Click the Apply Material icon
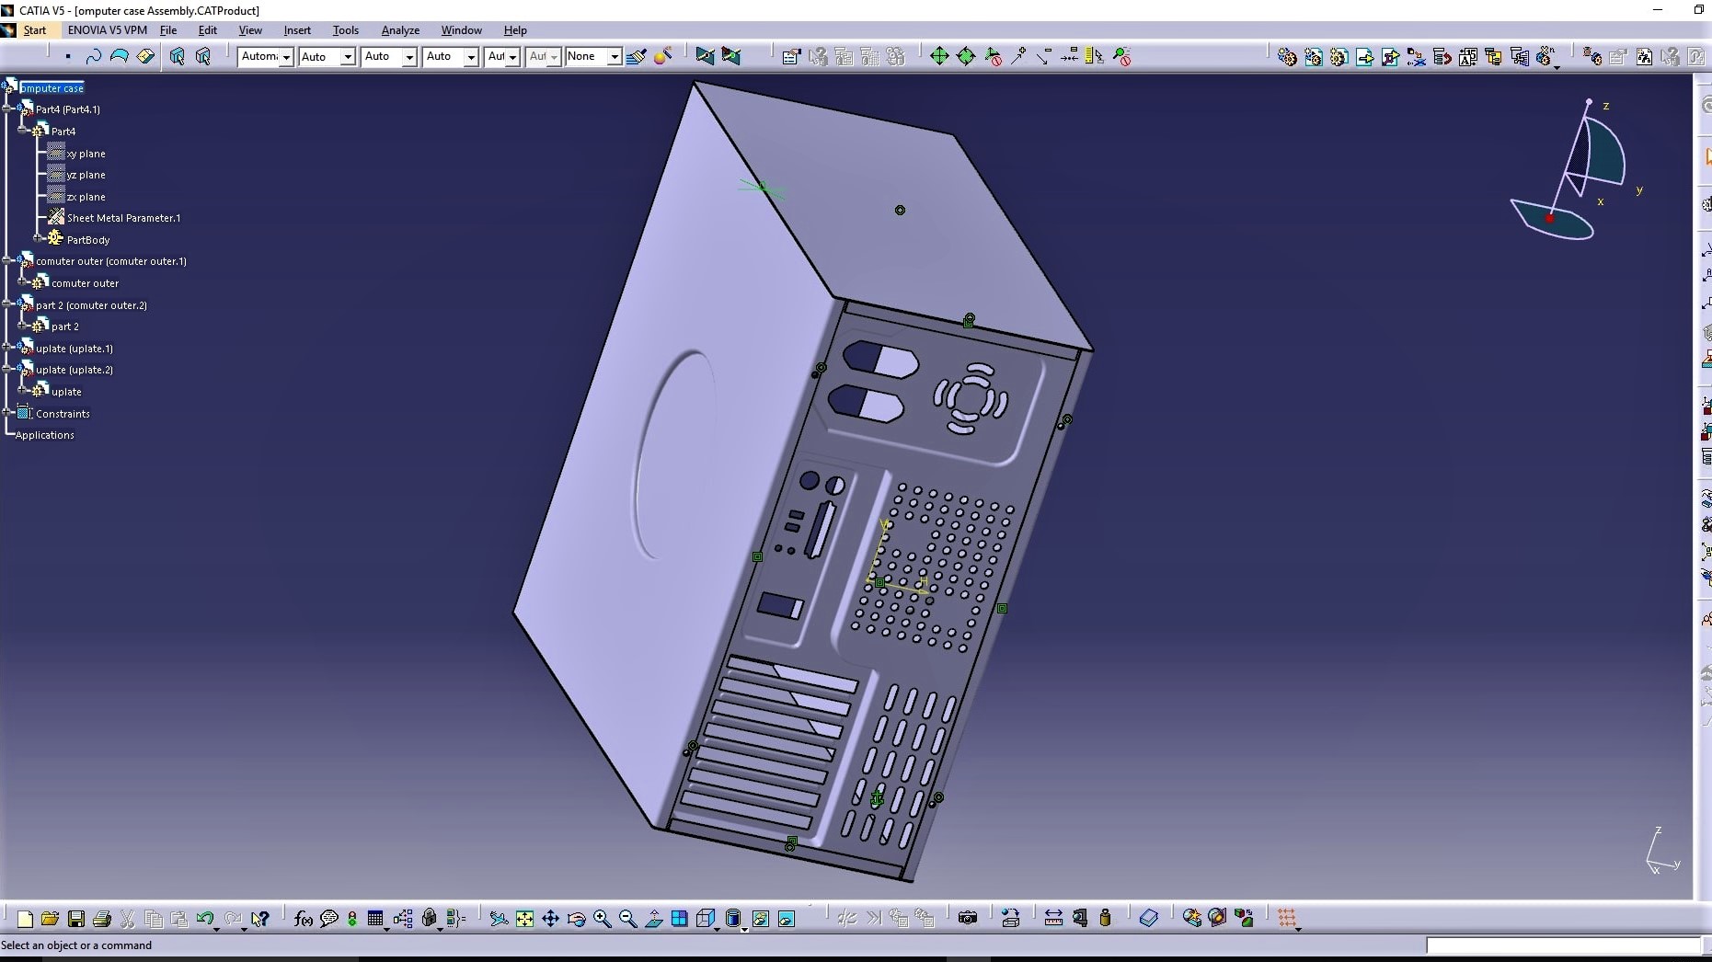Viewport: 1712px width, 962px height. click(x=1217, y=918)
